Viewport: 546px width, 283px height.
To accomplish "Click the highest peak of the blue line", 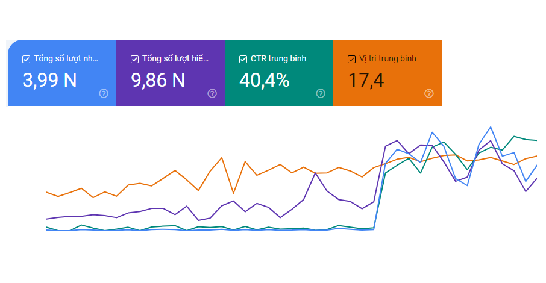I will [x=491, y=127].
